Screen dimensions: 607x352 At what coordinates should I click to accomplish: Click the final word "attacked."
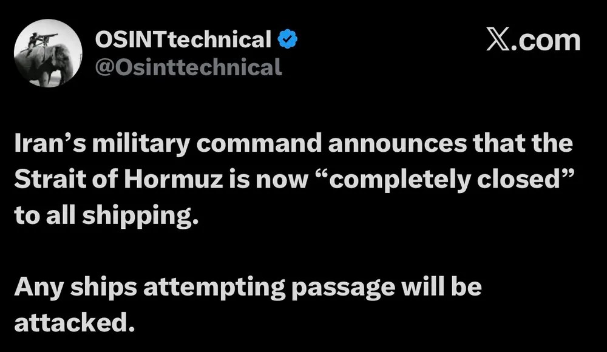tap(75, 323)
